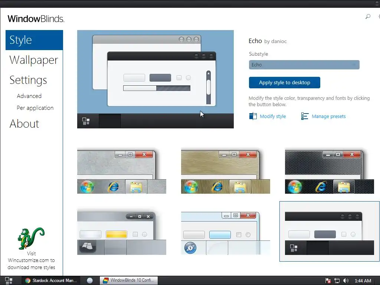This screenshot has height=285, width=380.
Task: Open the Wallpaper section
Action: click(x=34, y=60)
